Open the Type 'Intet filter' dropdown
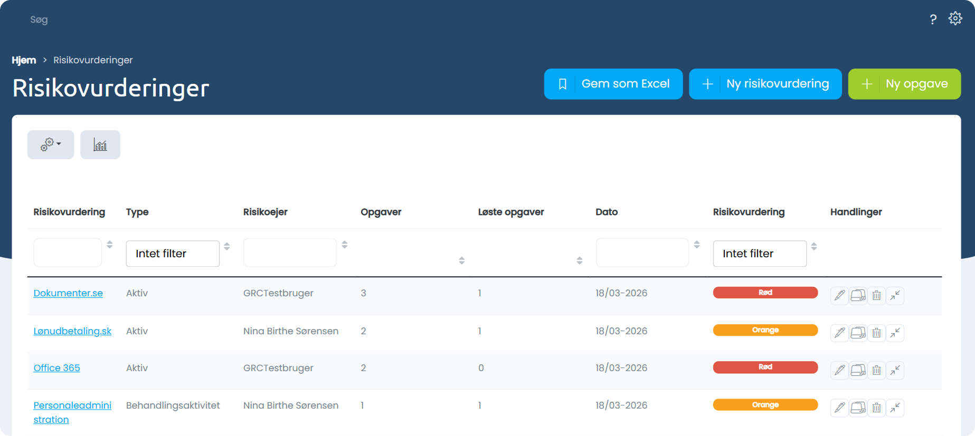The image size is (975, 436). coord(173,254)
